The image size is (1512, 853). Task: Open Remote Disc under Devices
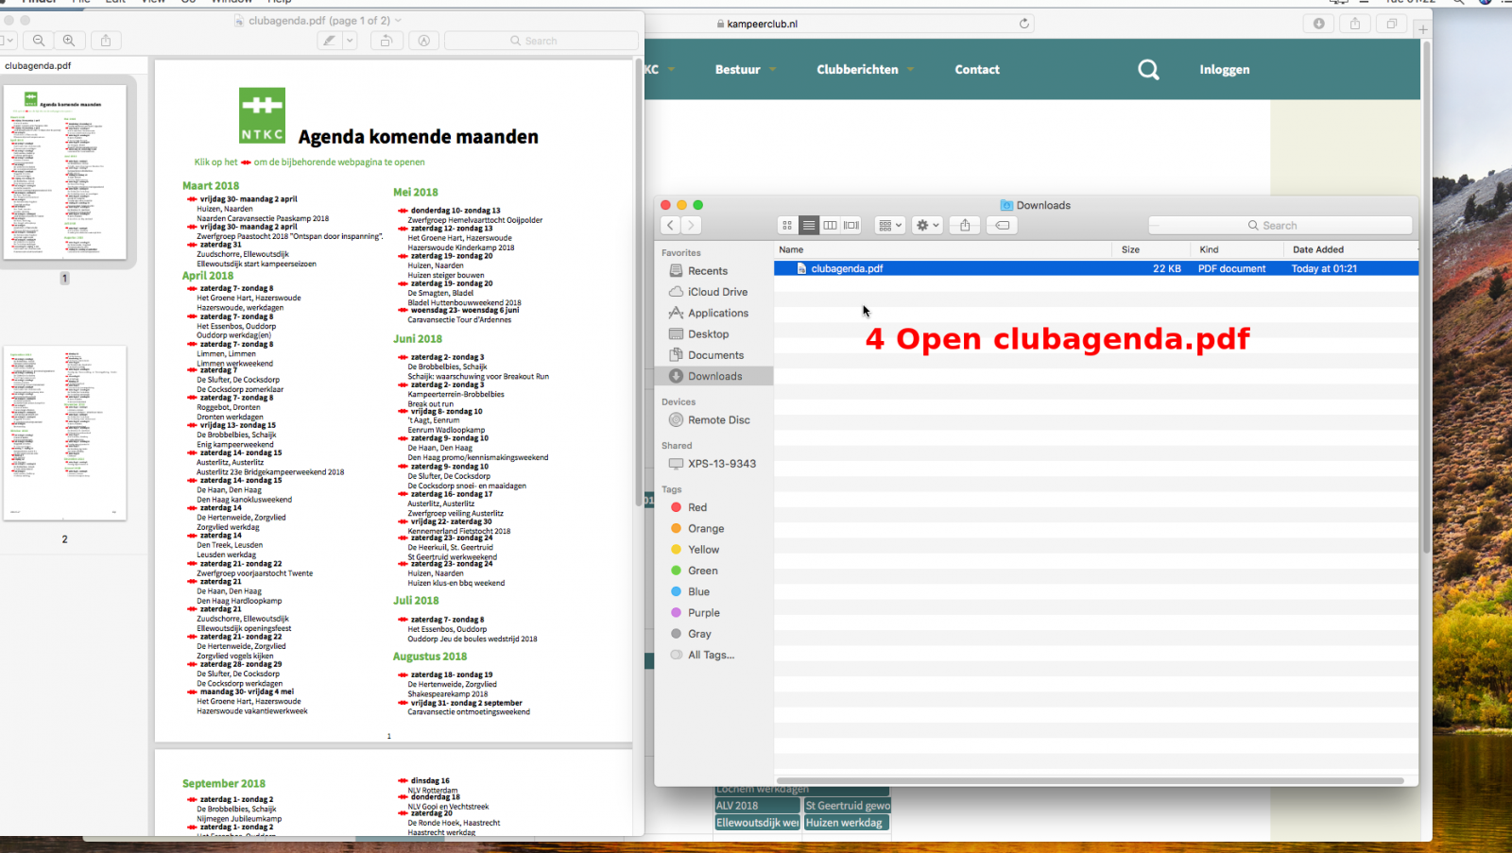point(718,420)
